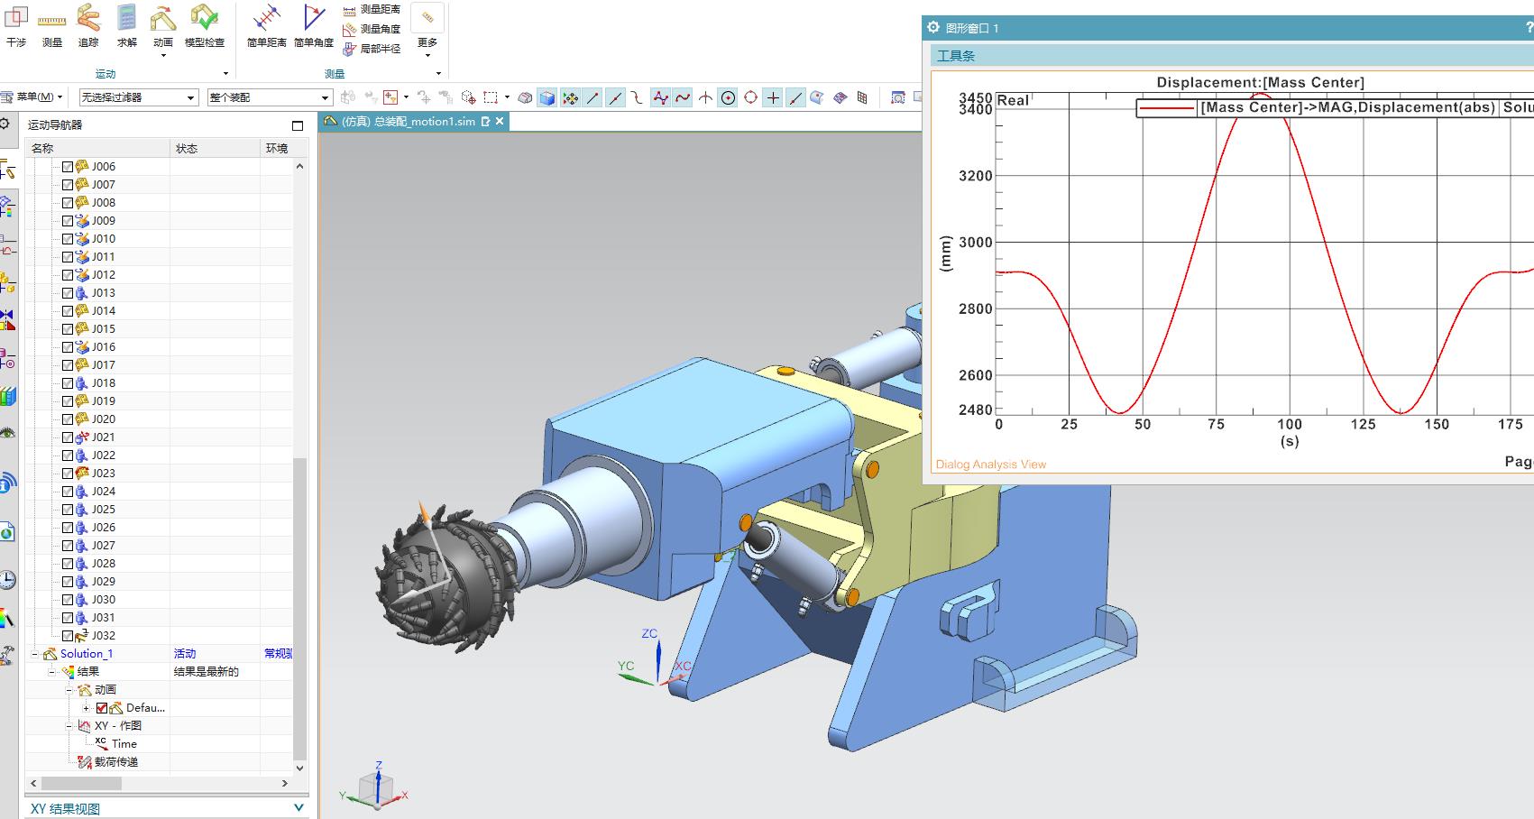Toggle the control point snap icon

[x=638, y=97]
